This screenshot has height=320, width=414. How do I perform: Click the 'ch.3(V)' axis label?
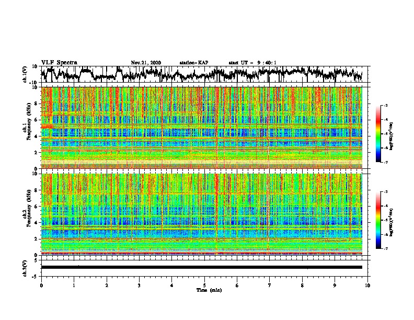[x=25, y=268]
